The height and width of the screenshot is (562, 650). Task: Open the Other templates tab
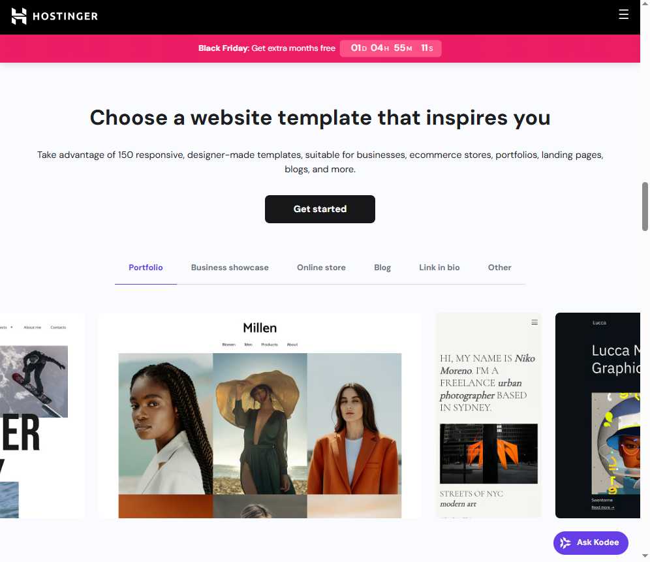[499, 268]
